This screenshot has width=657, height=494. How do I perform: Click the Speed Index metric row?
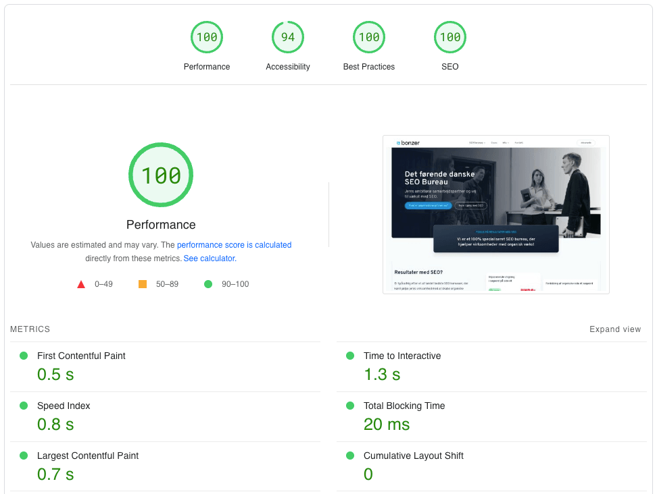64,406
